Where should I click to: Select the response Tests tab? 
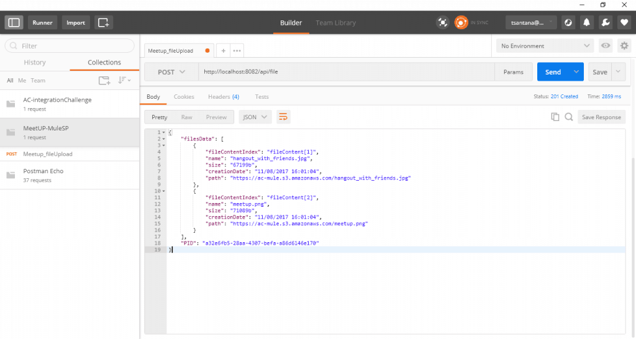tap(261, 96)
